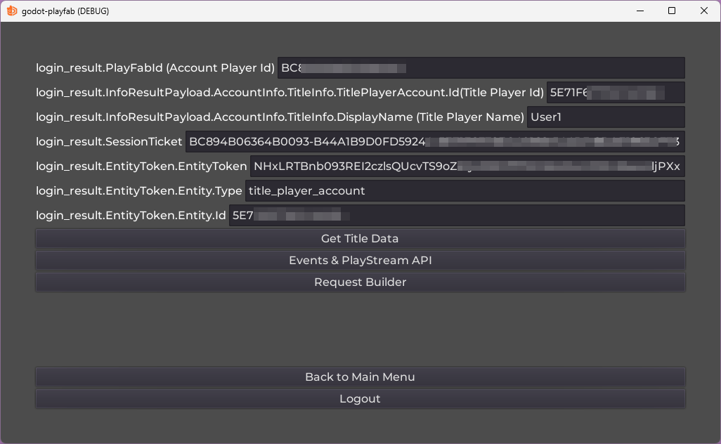This screenshot has width=721, height=444.
Task: Click the Get Title Data button
Action: pos(360,239)
